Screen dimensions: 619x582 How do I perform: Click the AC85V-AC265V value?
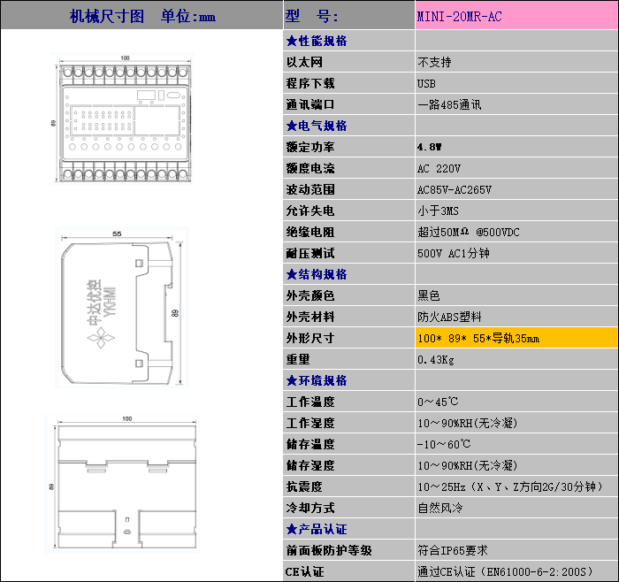(455, 190)
